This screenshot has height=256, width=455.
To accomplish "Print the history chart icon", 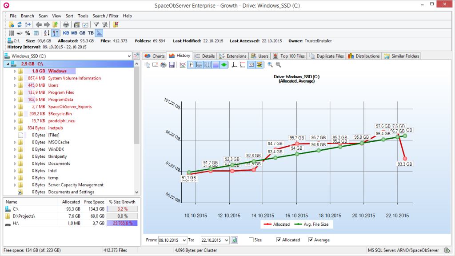I will [x=164, y=65].
